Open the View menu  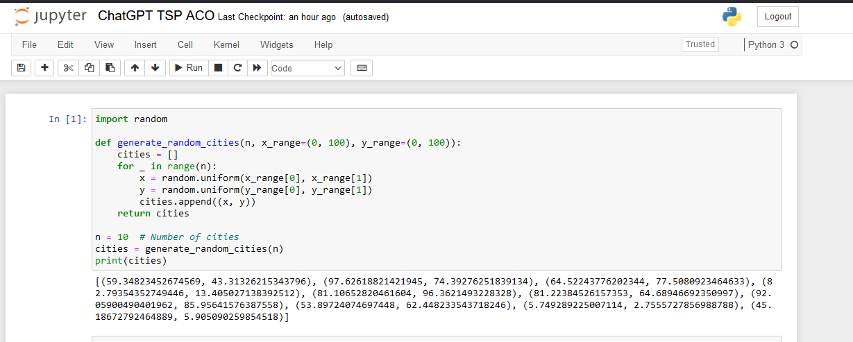[x=104, y=44]
